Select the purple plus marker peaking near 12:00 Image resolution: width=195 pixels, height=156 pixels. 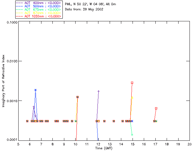98,91
